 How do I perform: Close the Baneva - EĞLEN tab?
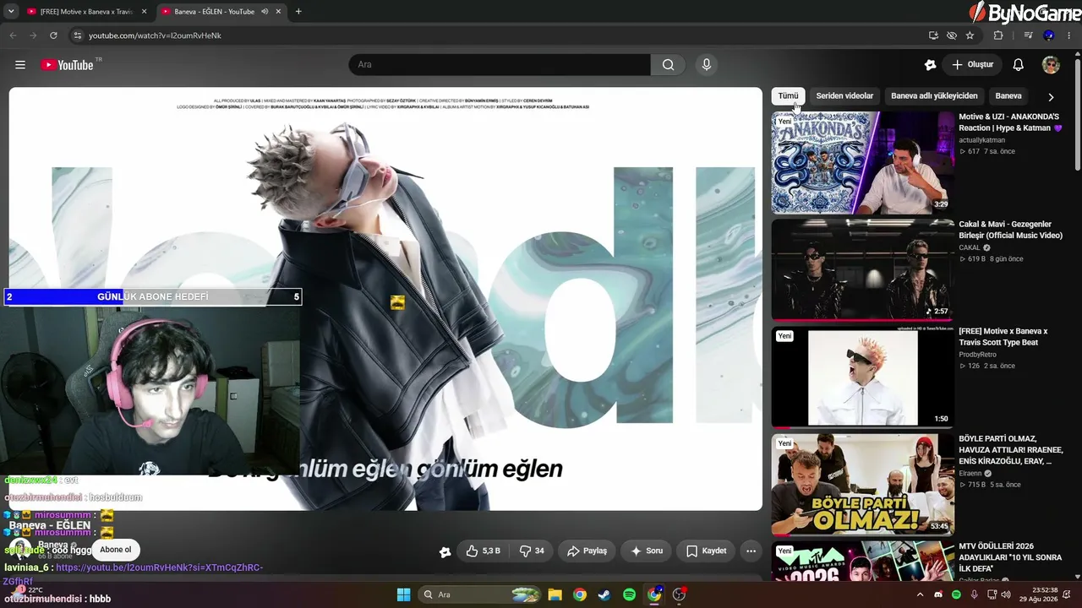pyautogui.click(x=278, y=12)
